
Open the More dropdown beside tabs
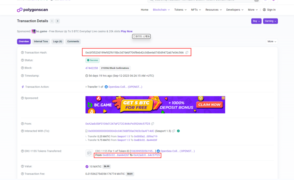click(272, 42)
